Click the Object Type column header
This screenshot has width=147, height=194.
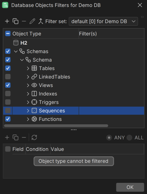click(46, 33)
